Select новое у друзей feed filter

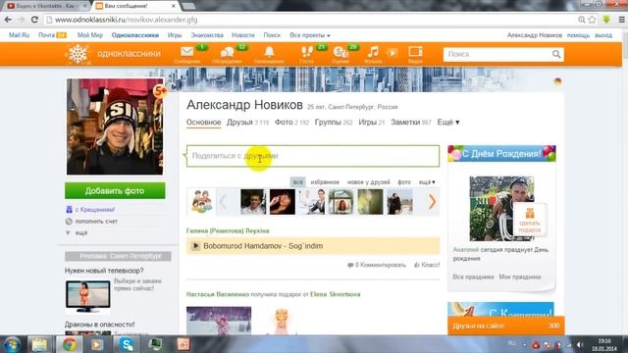369,182
